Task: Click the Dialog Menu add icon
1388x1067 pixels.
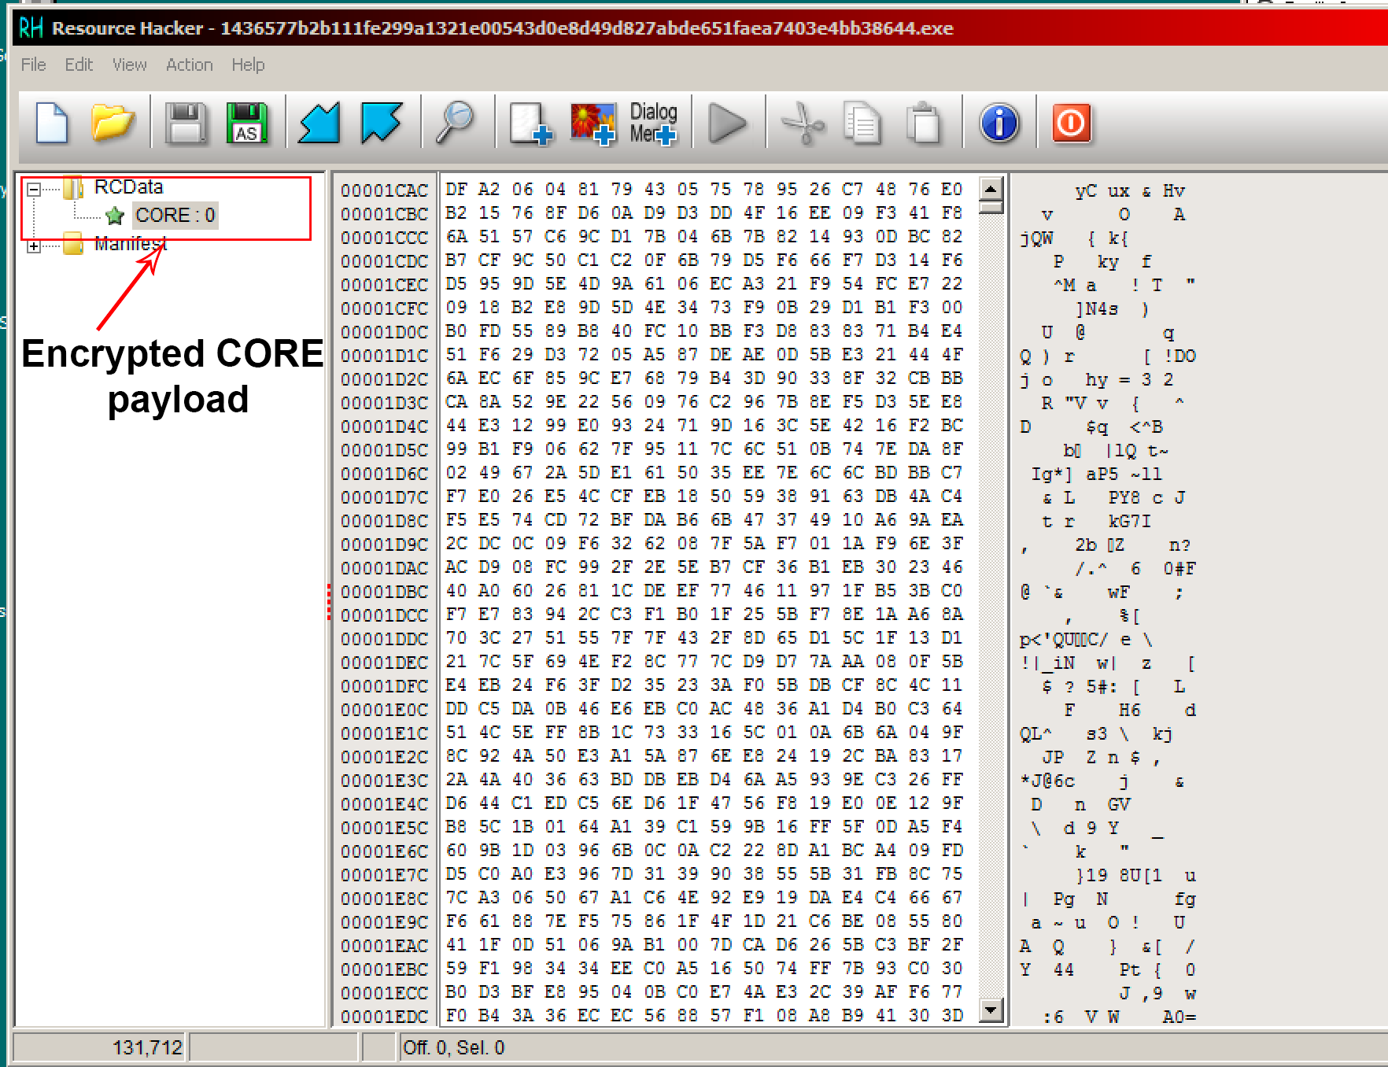Action: pos(653,123)
